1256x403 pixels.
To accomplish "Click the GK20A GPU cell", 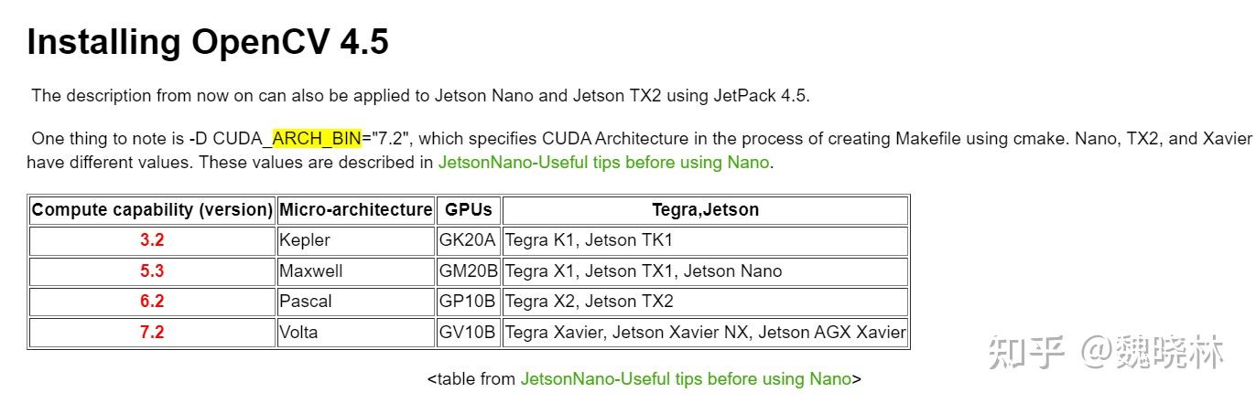I will pyautogui.click(x=468, y=240).
